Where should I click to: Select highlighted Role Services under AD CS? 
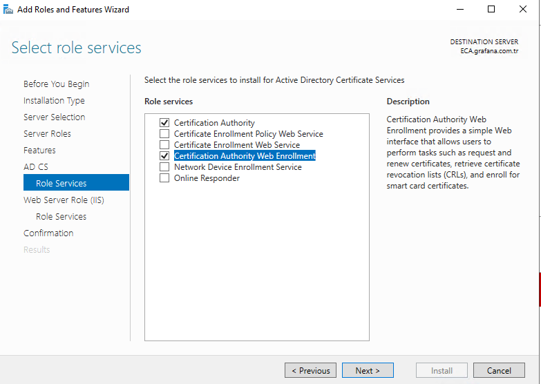(x=76, y=182)
